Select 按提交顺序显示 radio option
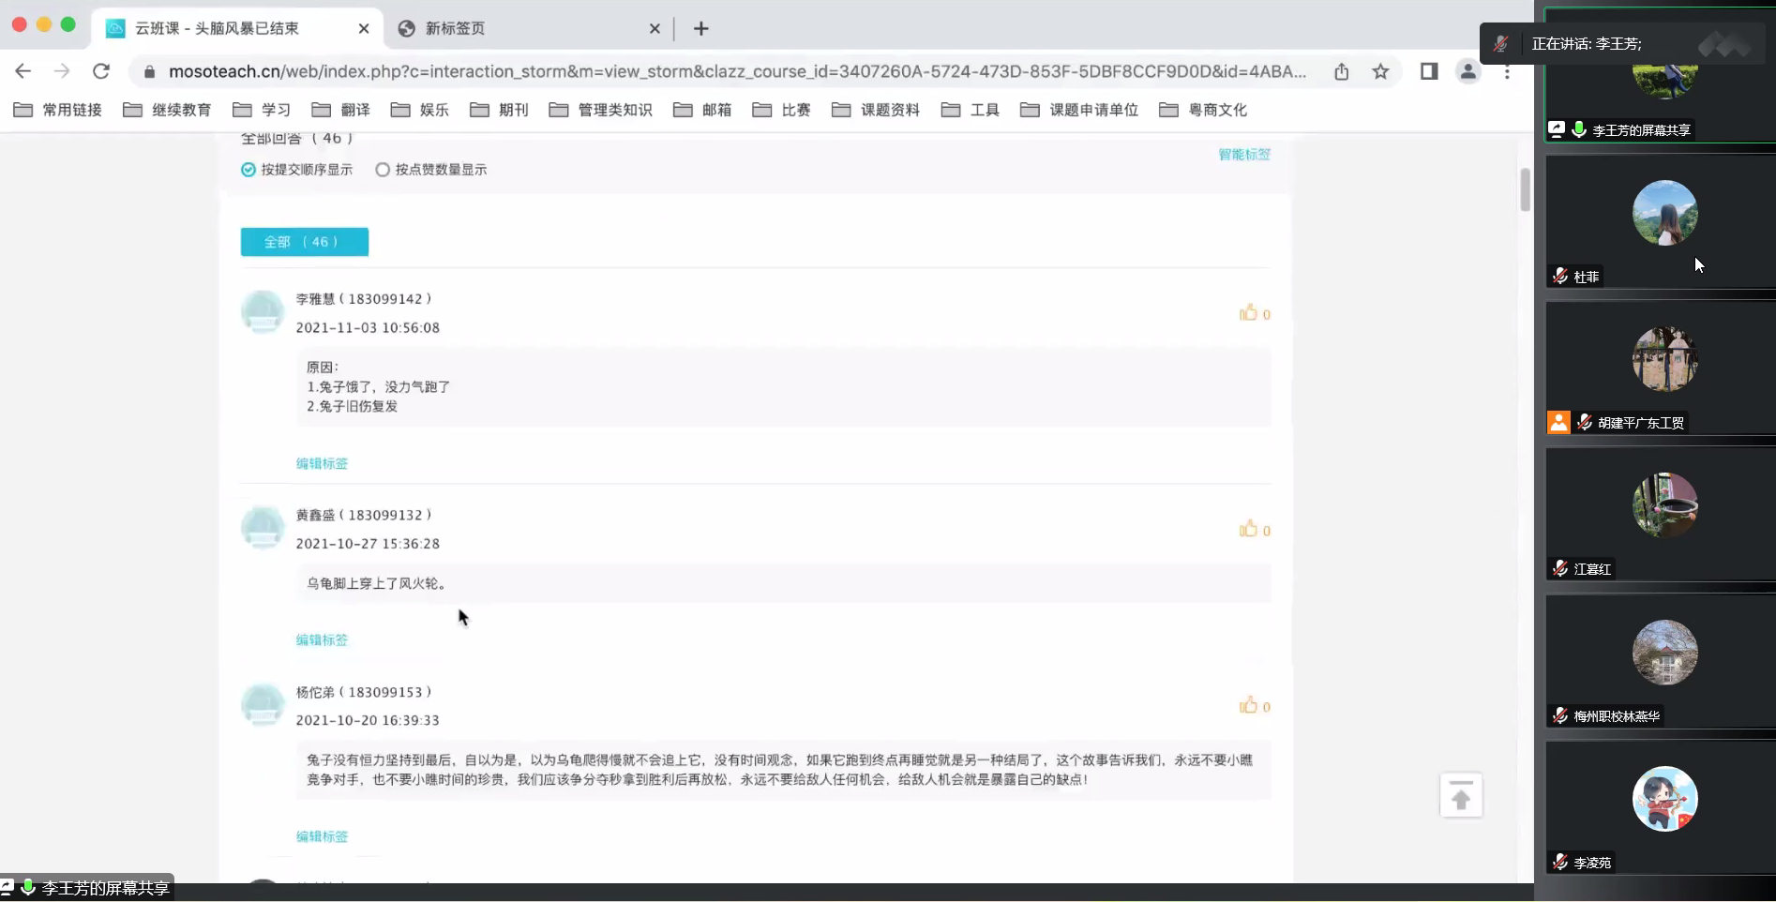Viewport: 1776px width, 902px height. (x=248, y=170)
